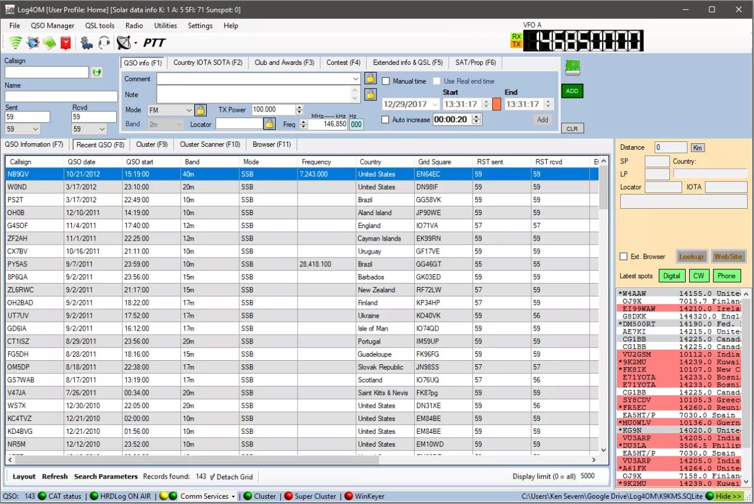
Task: Click the red mailbox toolbar icon
Action: click(65, 42)
